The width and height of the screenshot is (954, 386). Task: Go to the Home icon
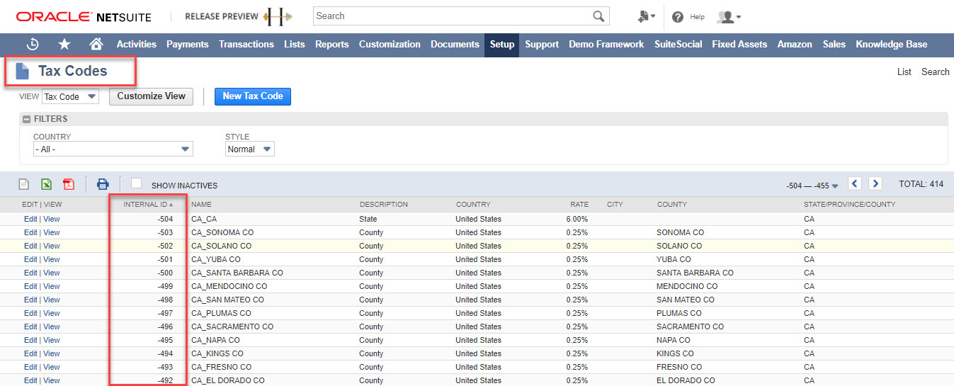(96, 44)
